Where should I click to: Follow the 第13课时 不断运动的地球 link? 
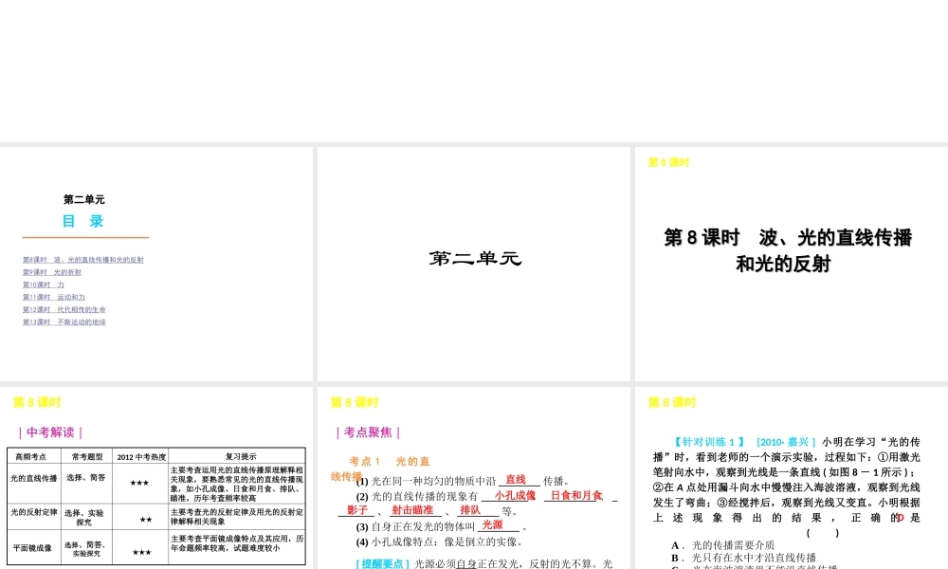click(x=64, y=322)
